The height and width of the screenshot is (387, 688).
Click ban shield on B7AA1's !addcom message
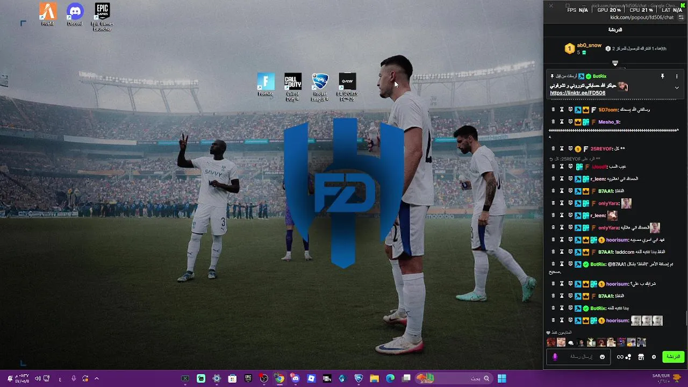click(570, 252)
